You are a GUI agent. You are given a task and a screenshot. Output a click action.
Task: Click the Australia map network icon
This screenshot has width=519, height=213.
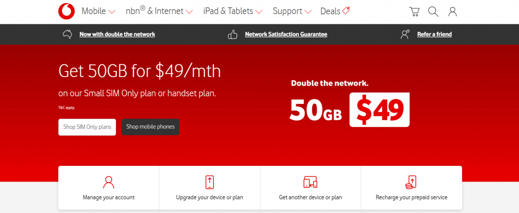[x=67, y=34]
